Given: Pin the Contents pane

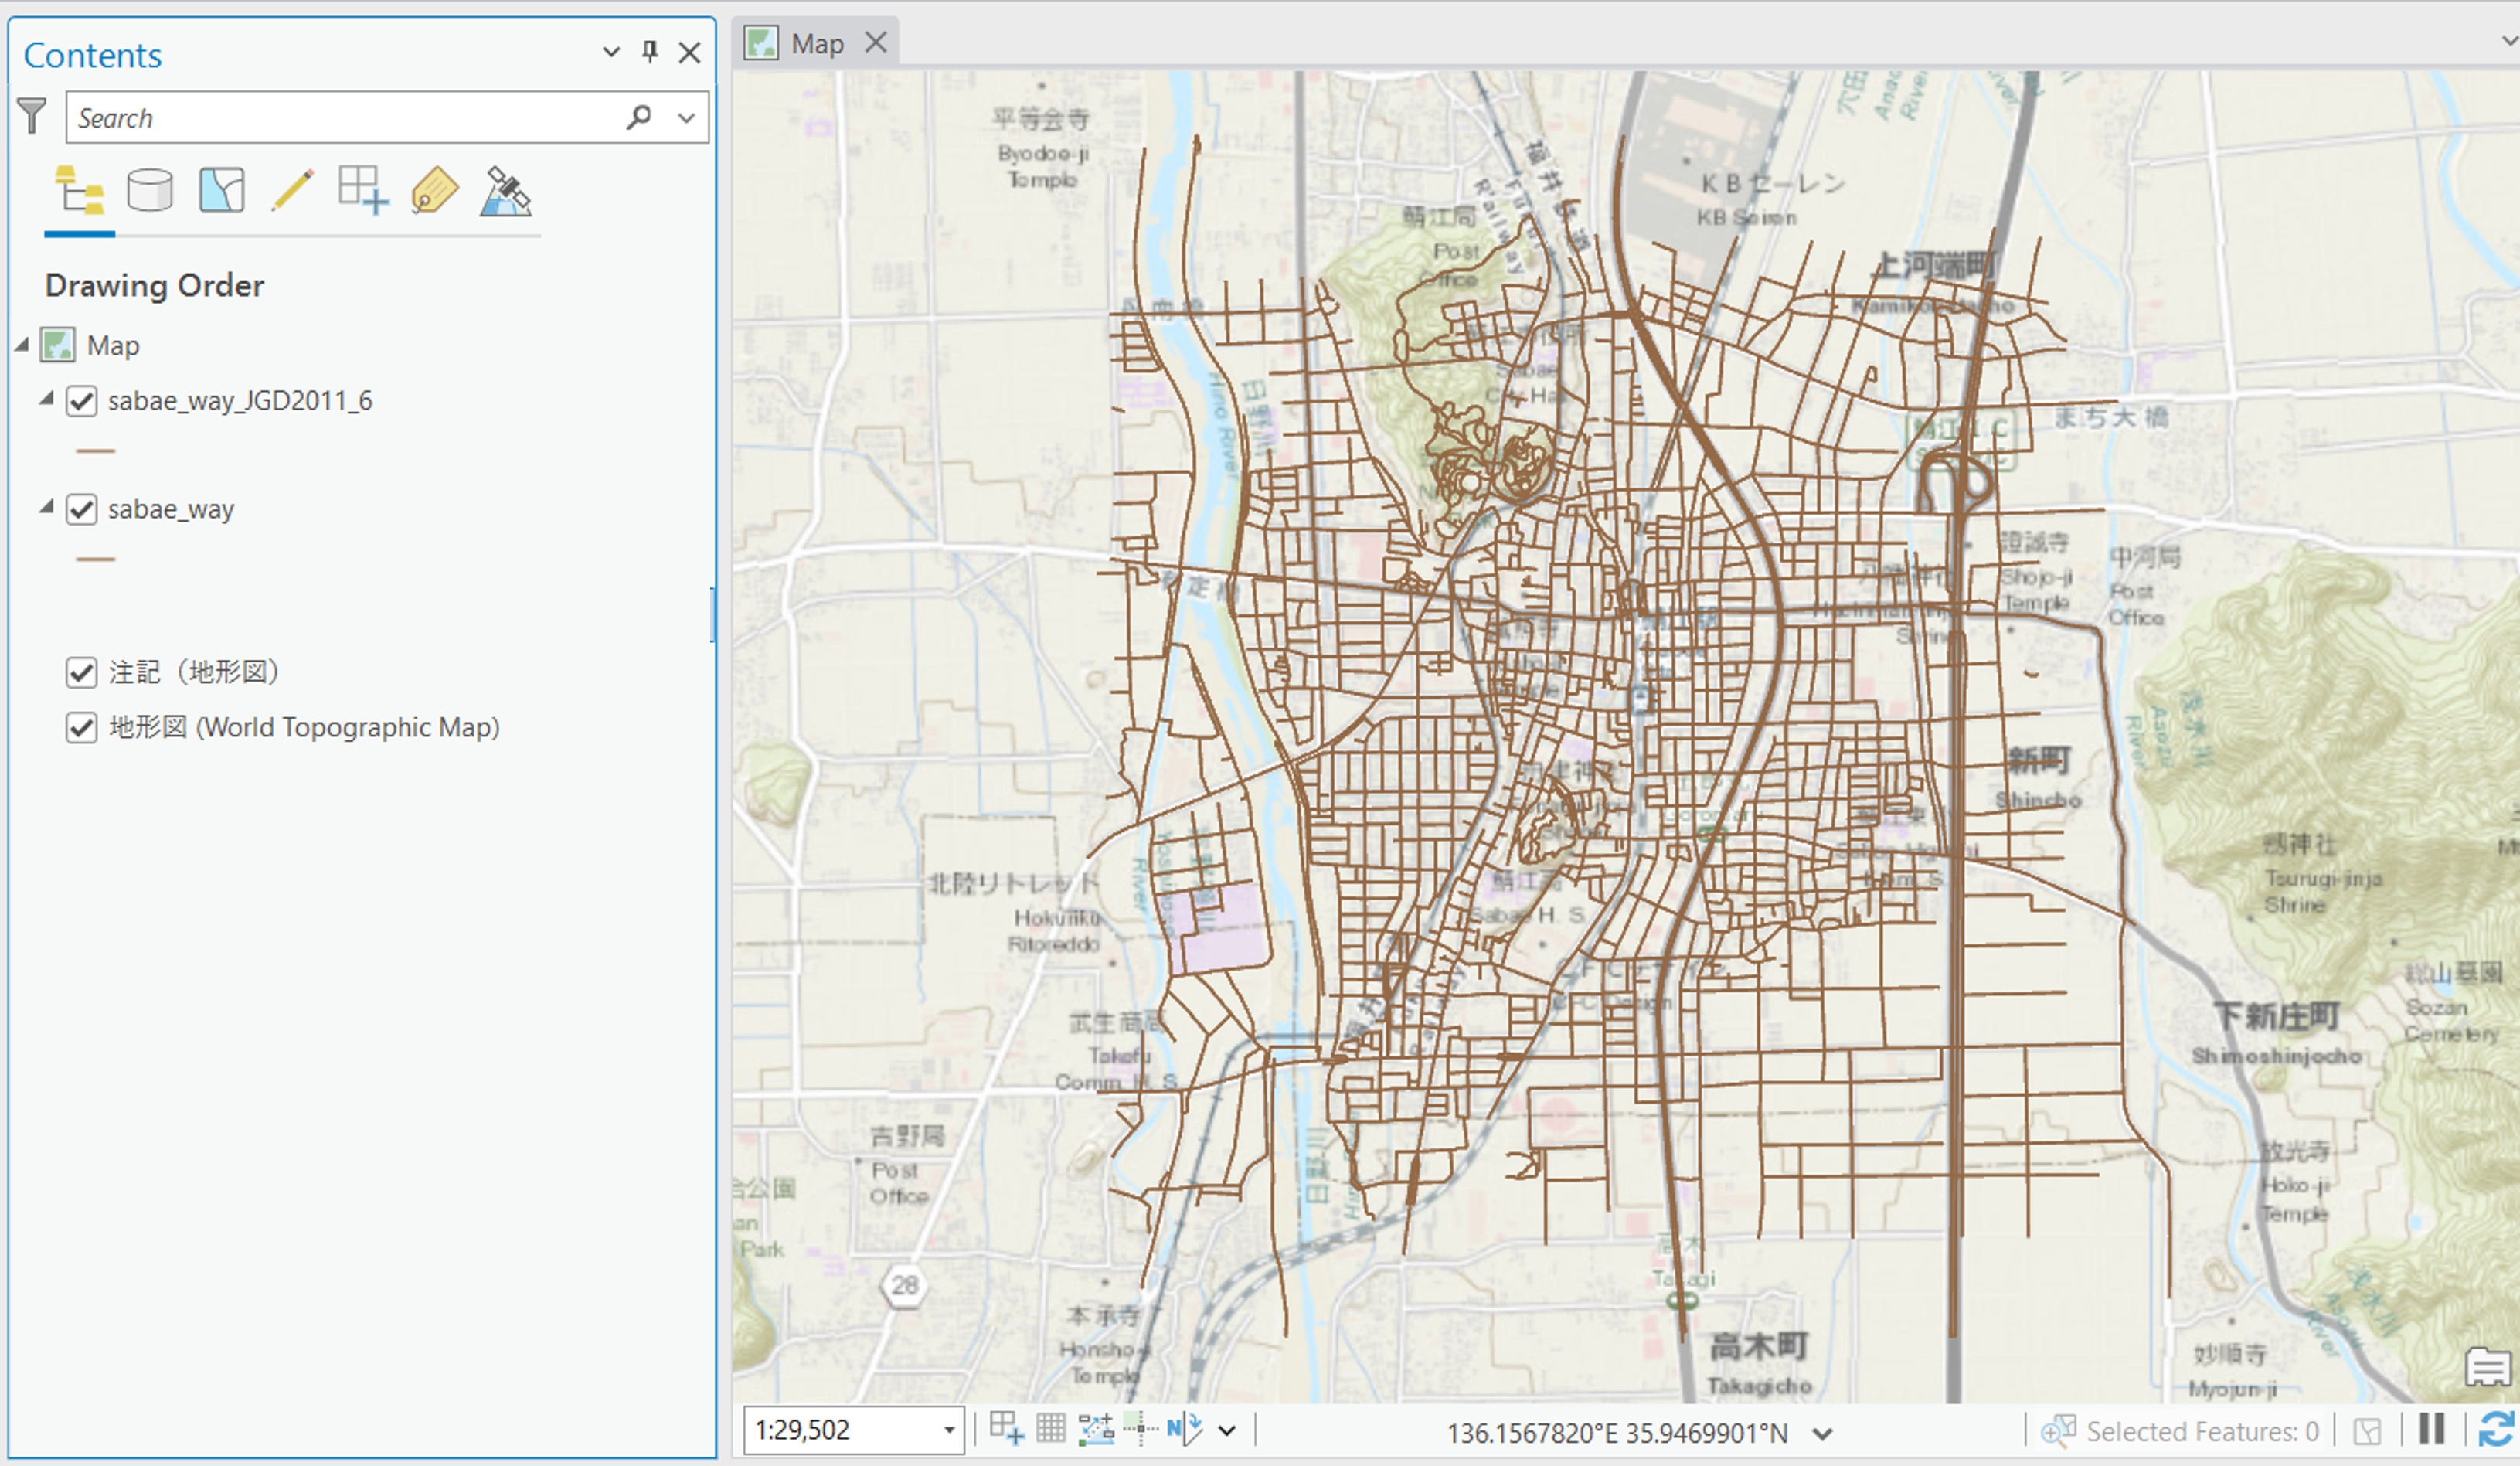Looking at the screenshot, I should pos(650,52).
